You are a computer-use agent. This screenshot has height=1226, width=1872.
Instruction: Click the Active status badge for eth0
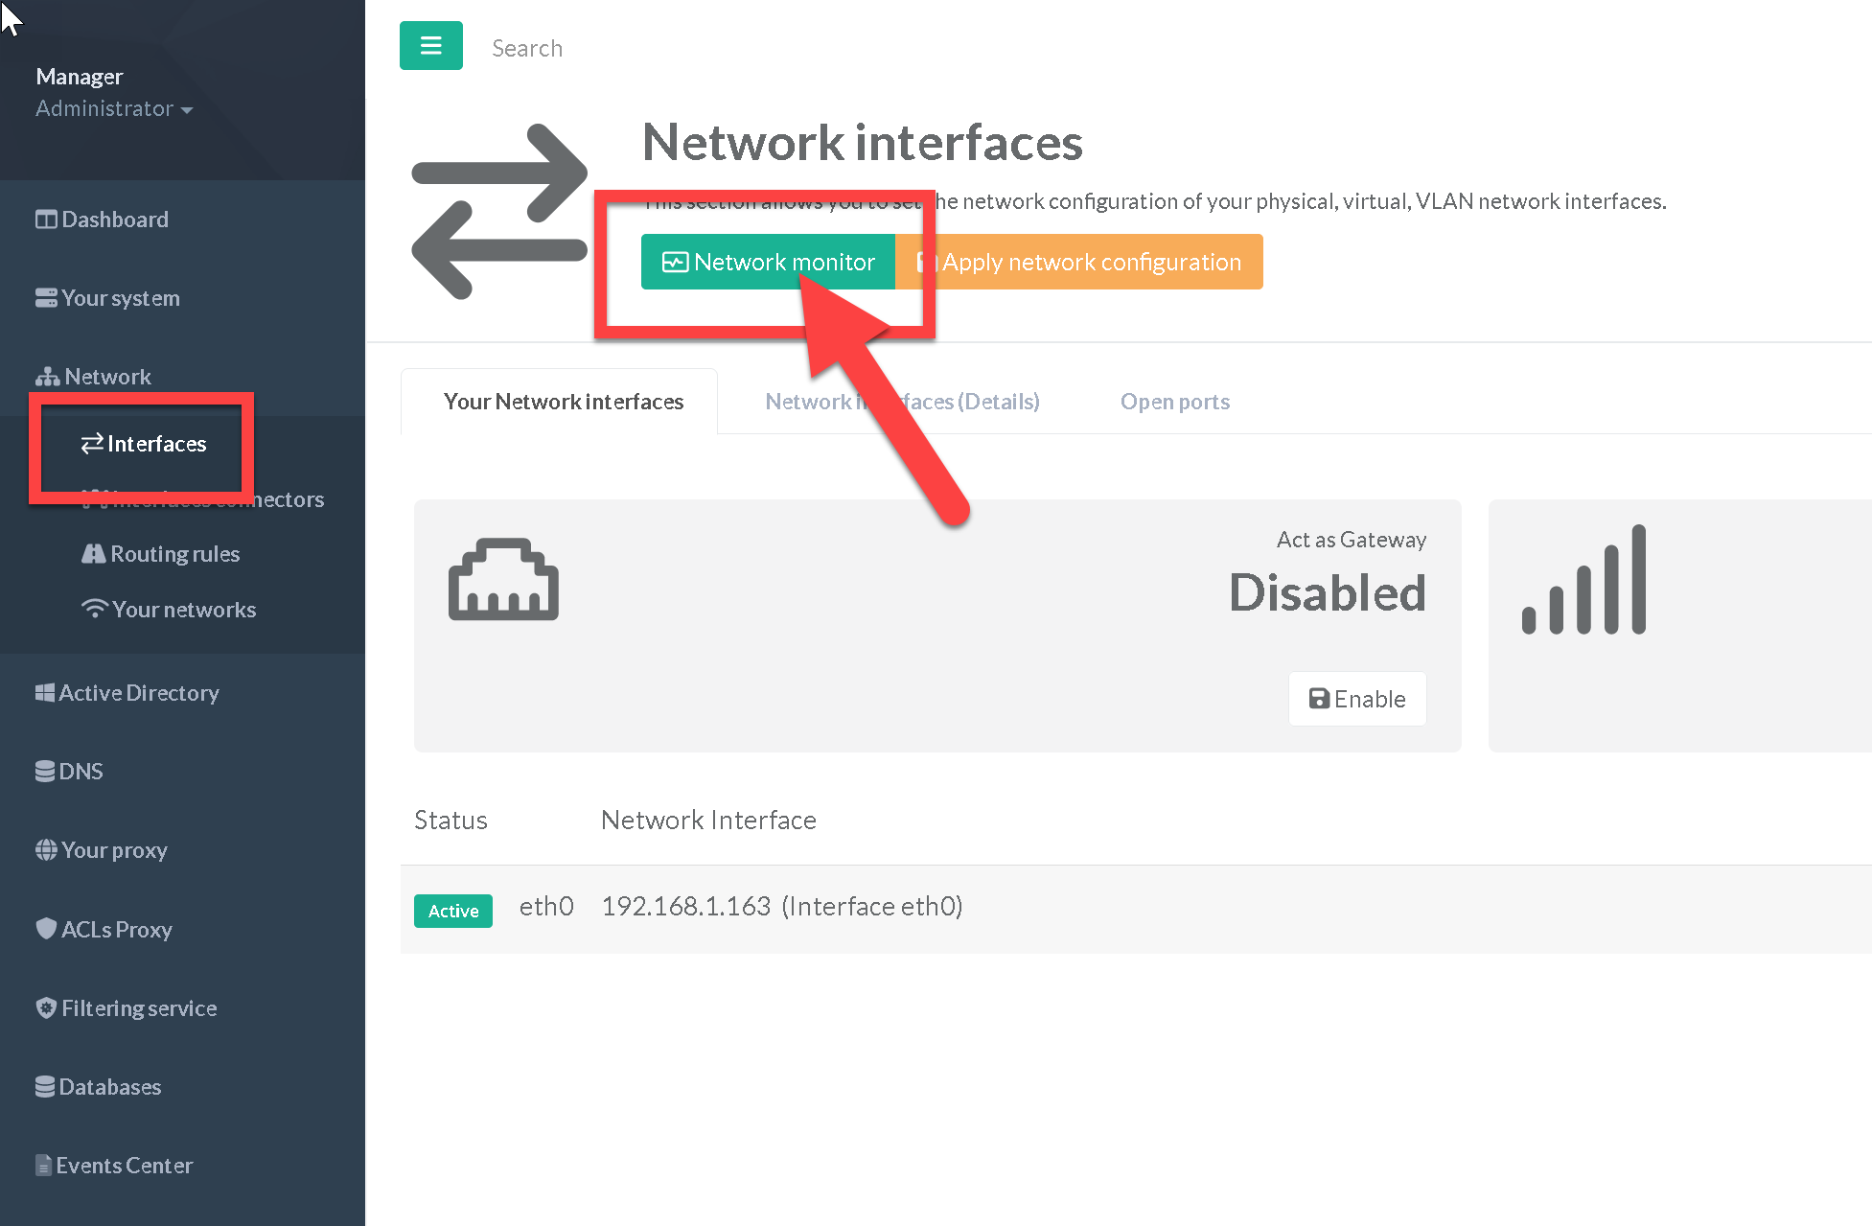point(452,911)
